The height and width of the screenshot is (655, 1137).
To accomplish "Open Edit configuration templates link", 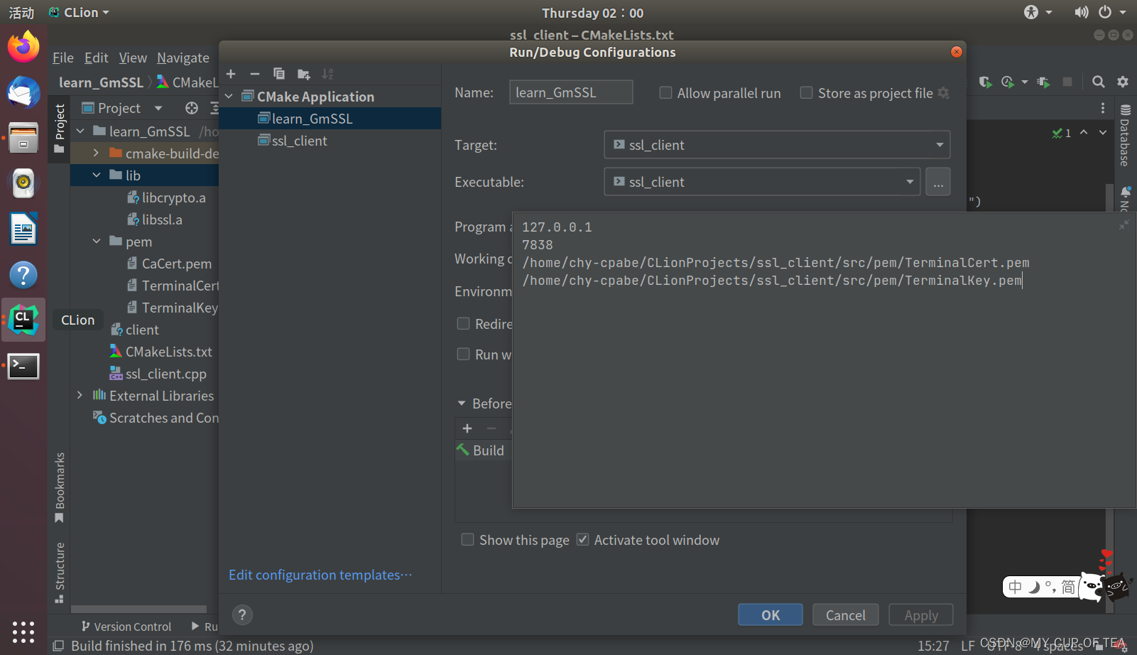I will click(320, 575).
